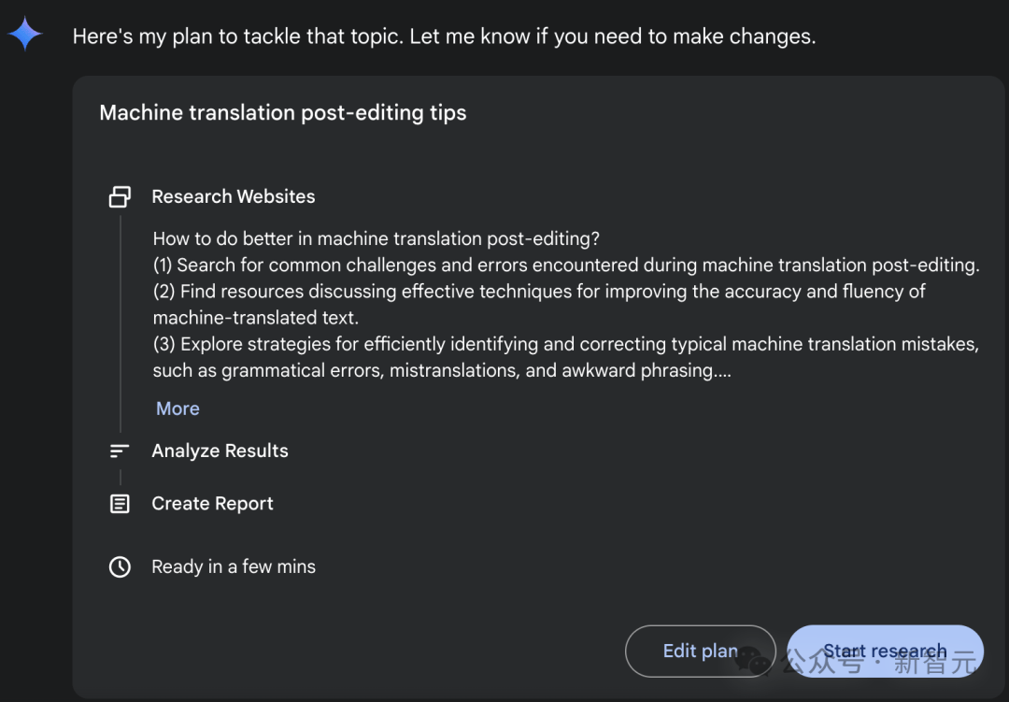Expand the plan with the More link
The image size is (1009, 702).
[x=178, y=408]
